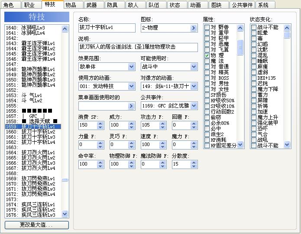Open the 对像方的动画 dropdown
301x234 pixels.
pyautogui.click(x=194, y=86)
